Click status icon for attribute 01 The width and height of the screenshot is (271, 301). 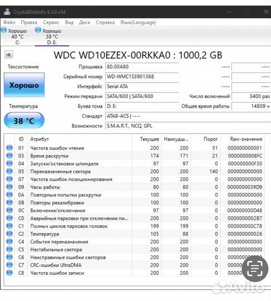tap(9, 148)
